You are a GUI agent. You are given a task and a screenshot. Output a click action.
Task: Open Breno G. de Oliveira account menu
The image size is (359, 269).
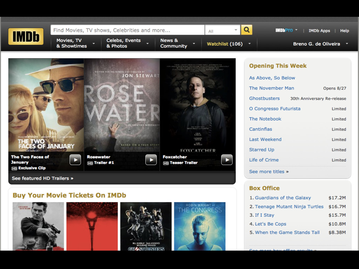tap(317, 44)
